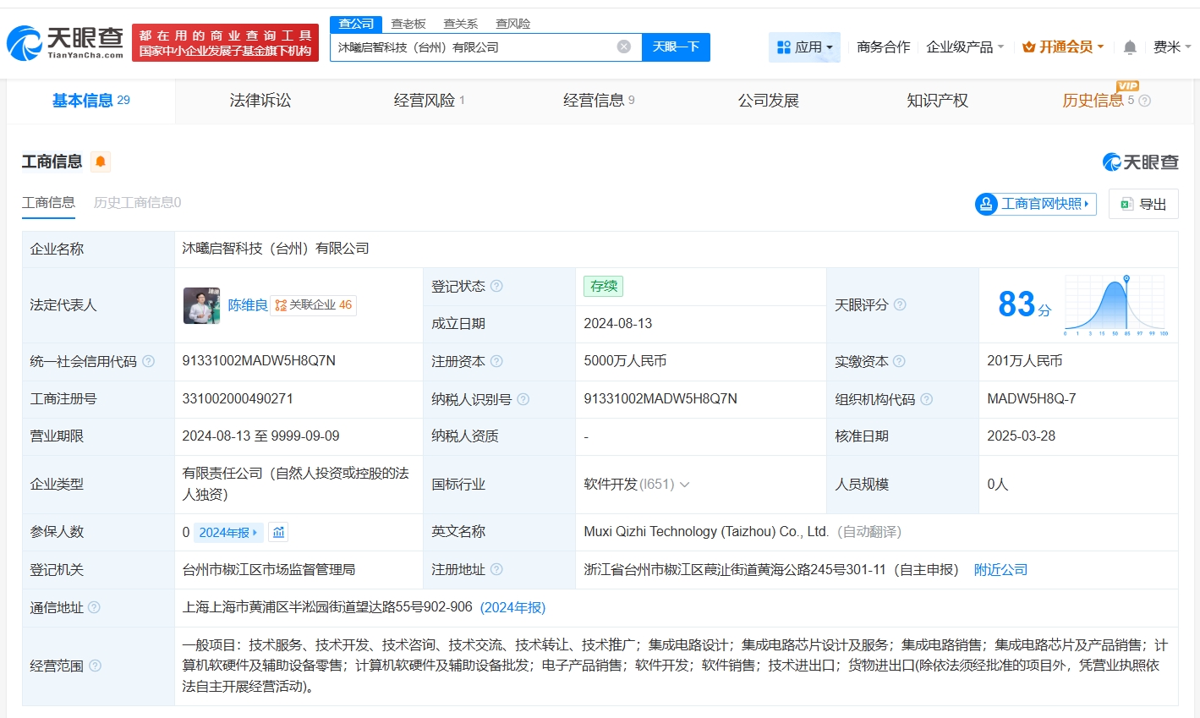
Task: Select the 查老板 search mode tab
Action: (x=408, y=24)
